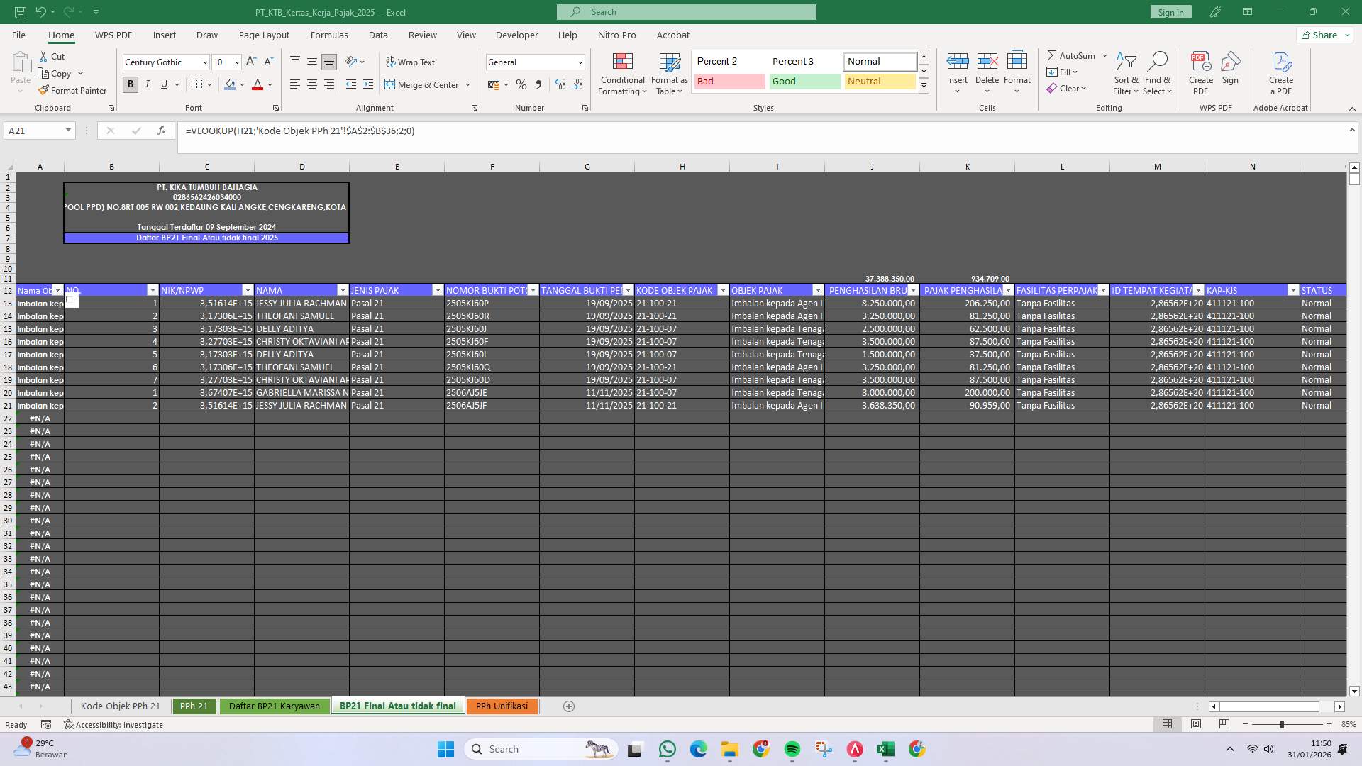Apply the Good cell style
The height and width of the screenshot is (766, 1362).
[x=804, y=81]
